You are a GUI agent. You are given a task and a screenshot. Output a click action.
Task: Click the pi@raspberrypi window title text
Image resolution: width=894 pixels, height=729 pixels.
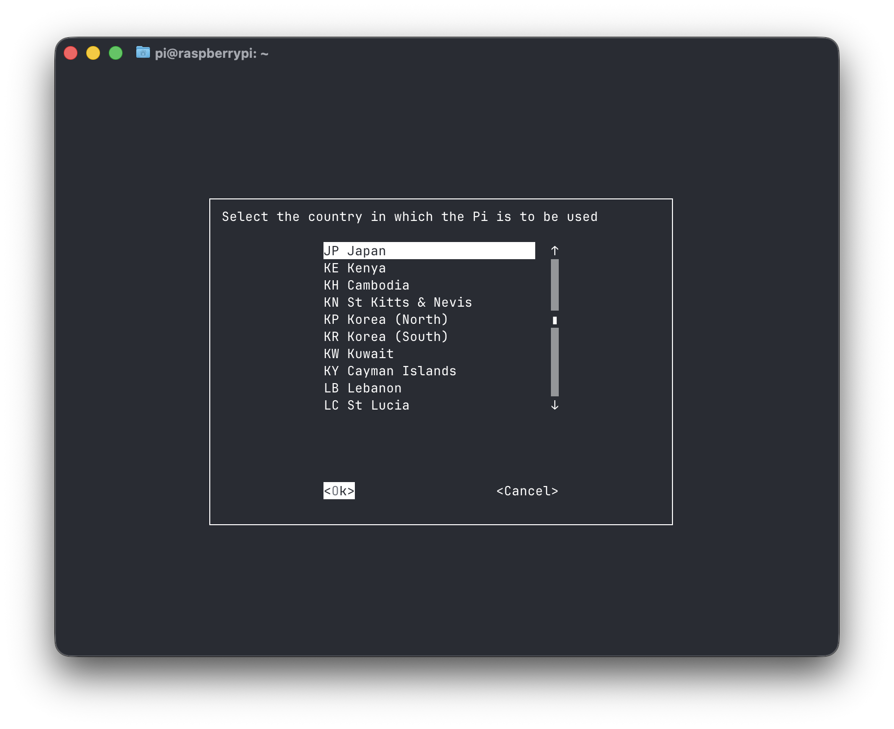coord(212,53)
